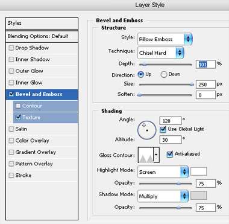Screen dimensions: 229x224
Task: Click the angle dial light direction
Action: [147, 130]
